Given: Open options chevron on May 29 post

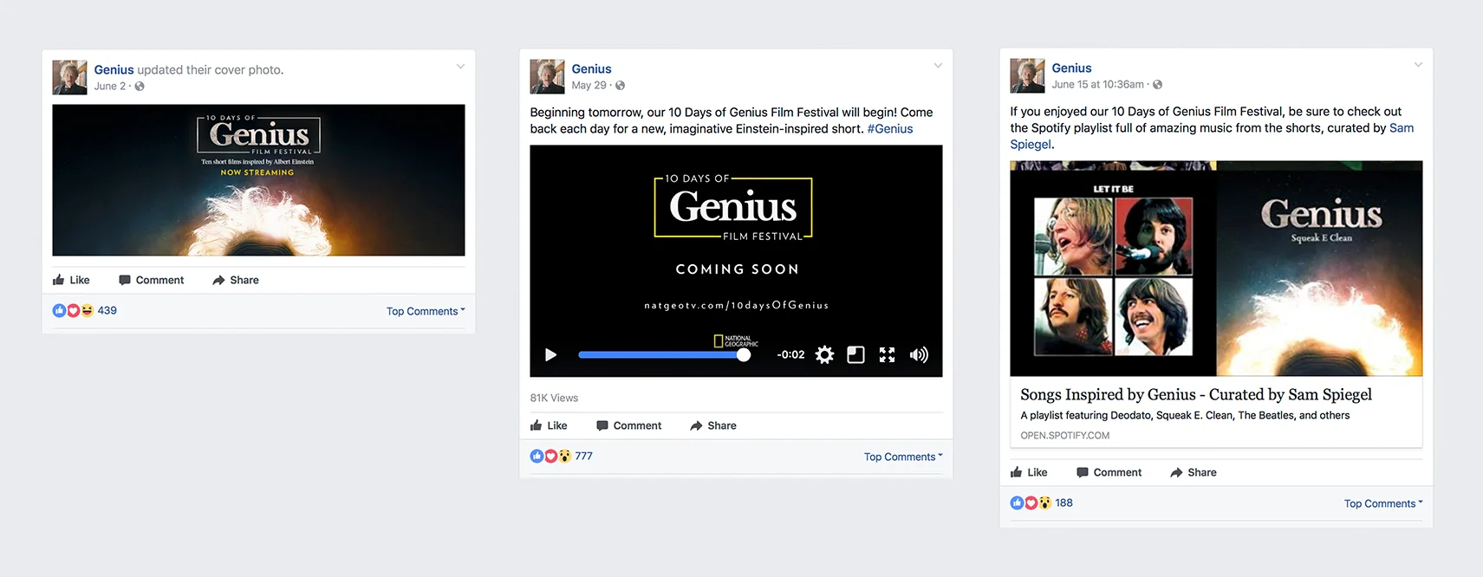Looking at the screenshot, I should [x=938, y=65].
